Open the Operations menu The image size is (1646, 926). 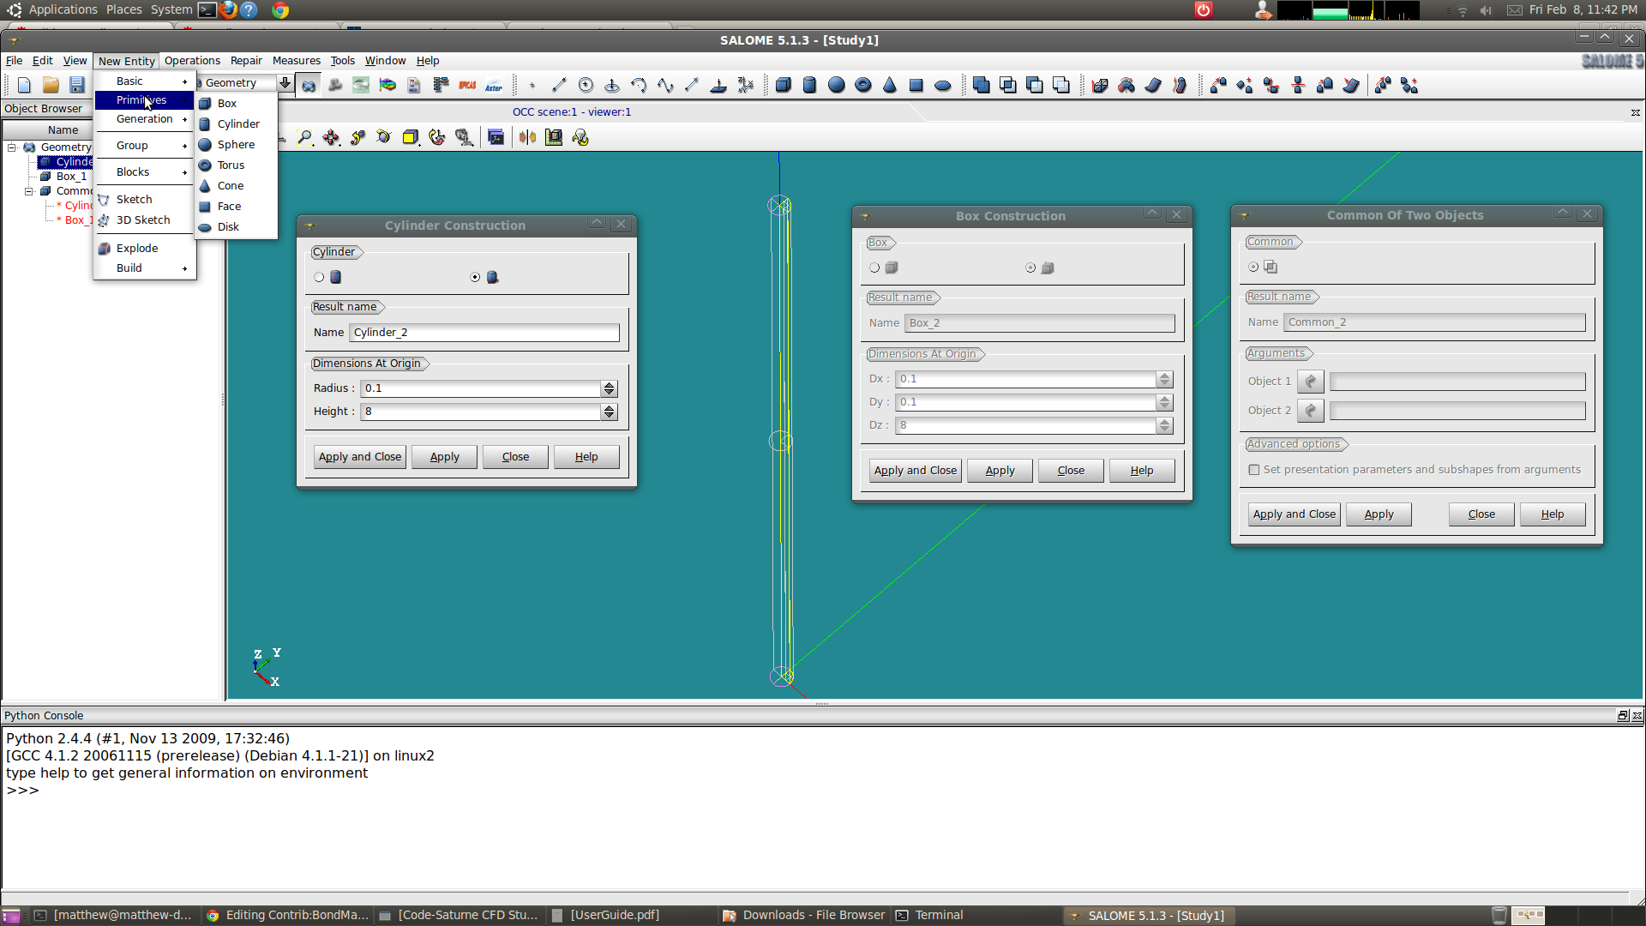pyautogui.click(x=192, y=61)
